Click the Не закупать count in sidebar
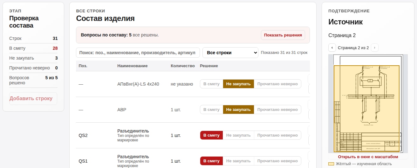The width and height of the screenshot is (417, 168). pos(33,58)
